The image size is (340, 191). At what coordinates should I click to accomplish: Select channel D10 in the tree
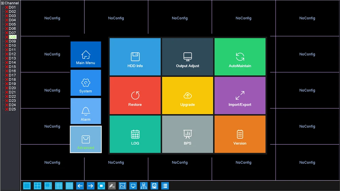coord(12,46)
